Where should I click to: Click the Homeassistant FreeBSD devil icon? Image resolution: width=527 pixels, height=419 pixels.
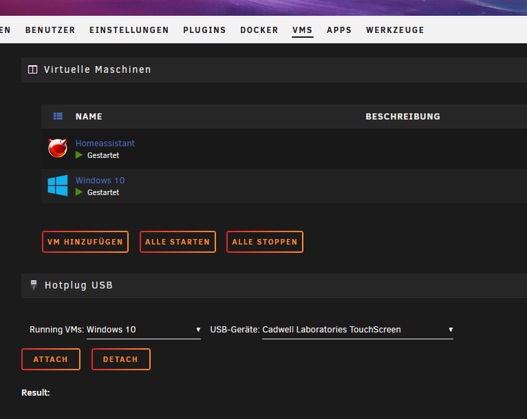58,148
